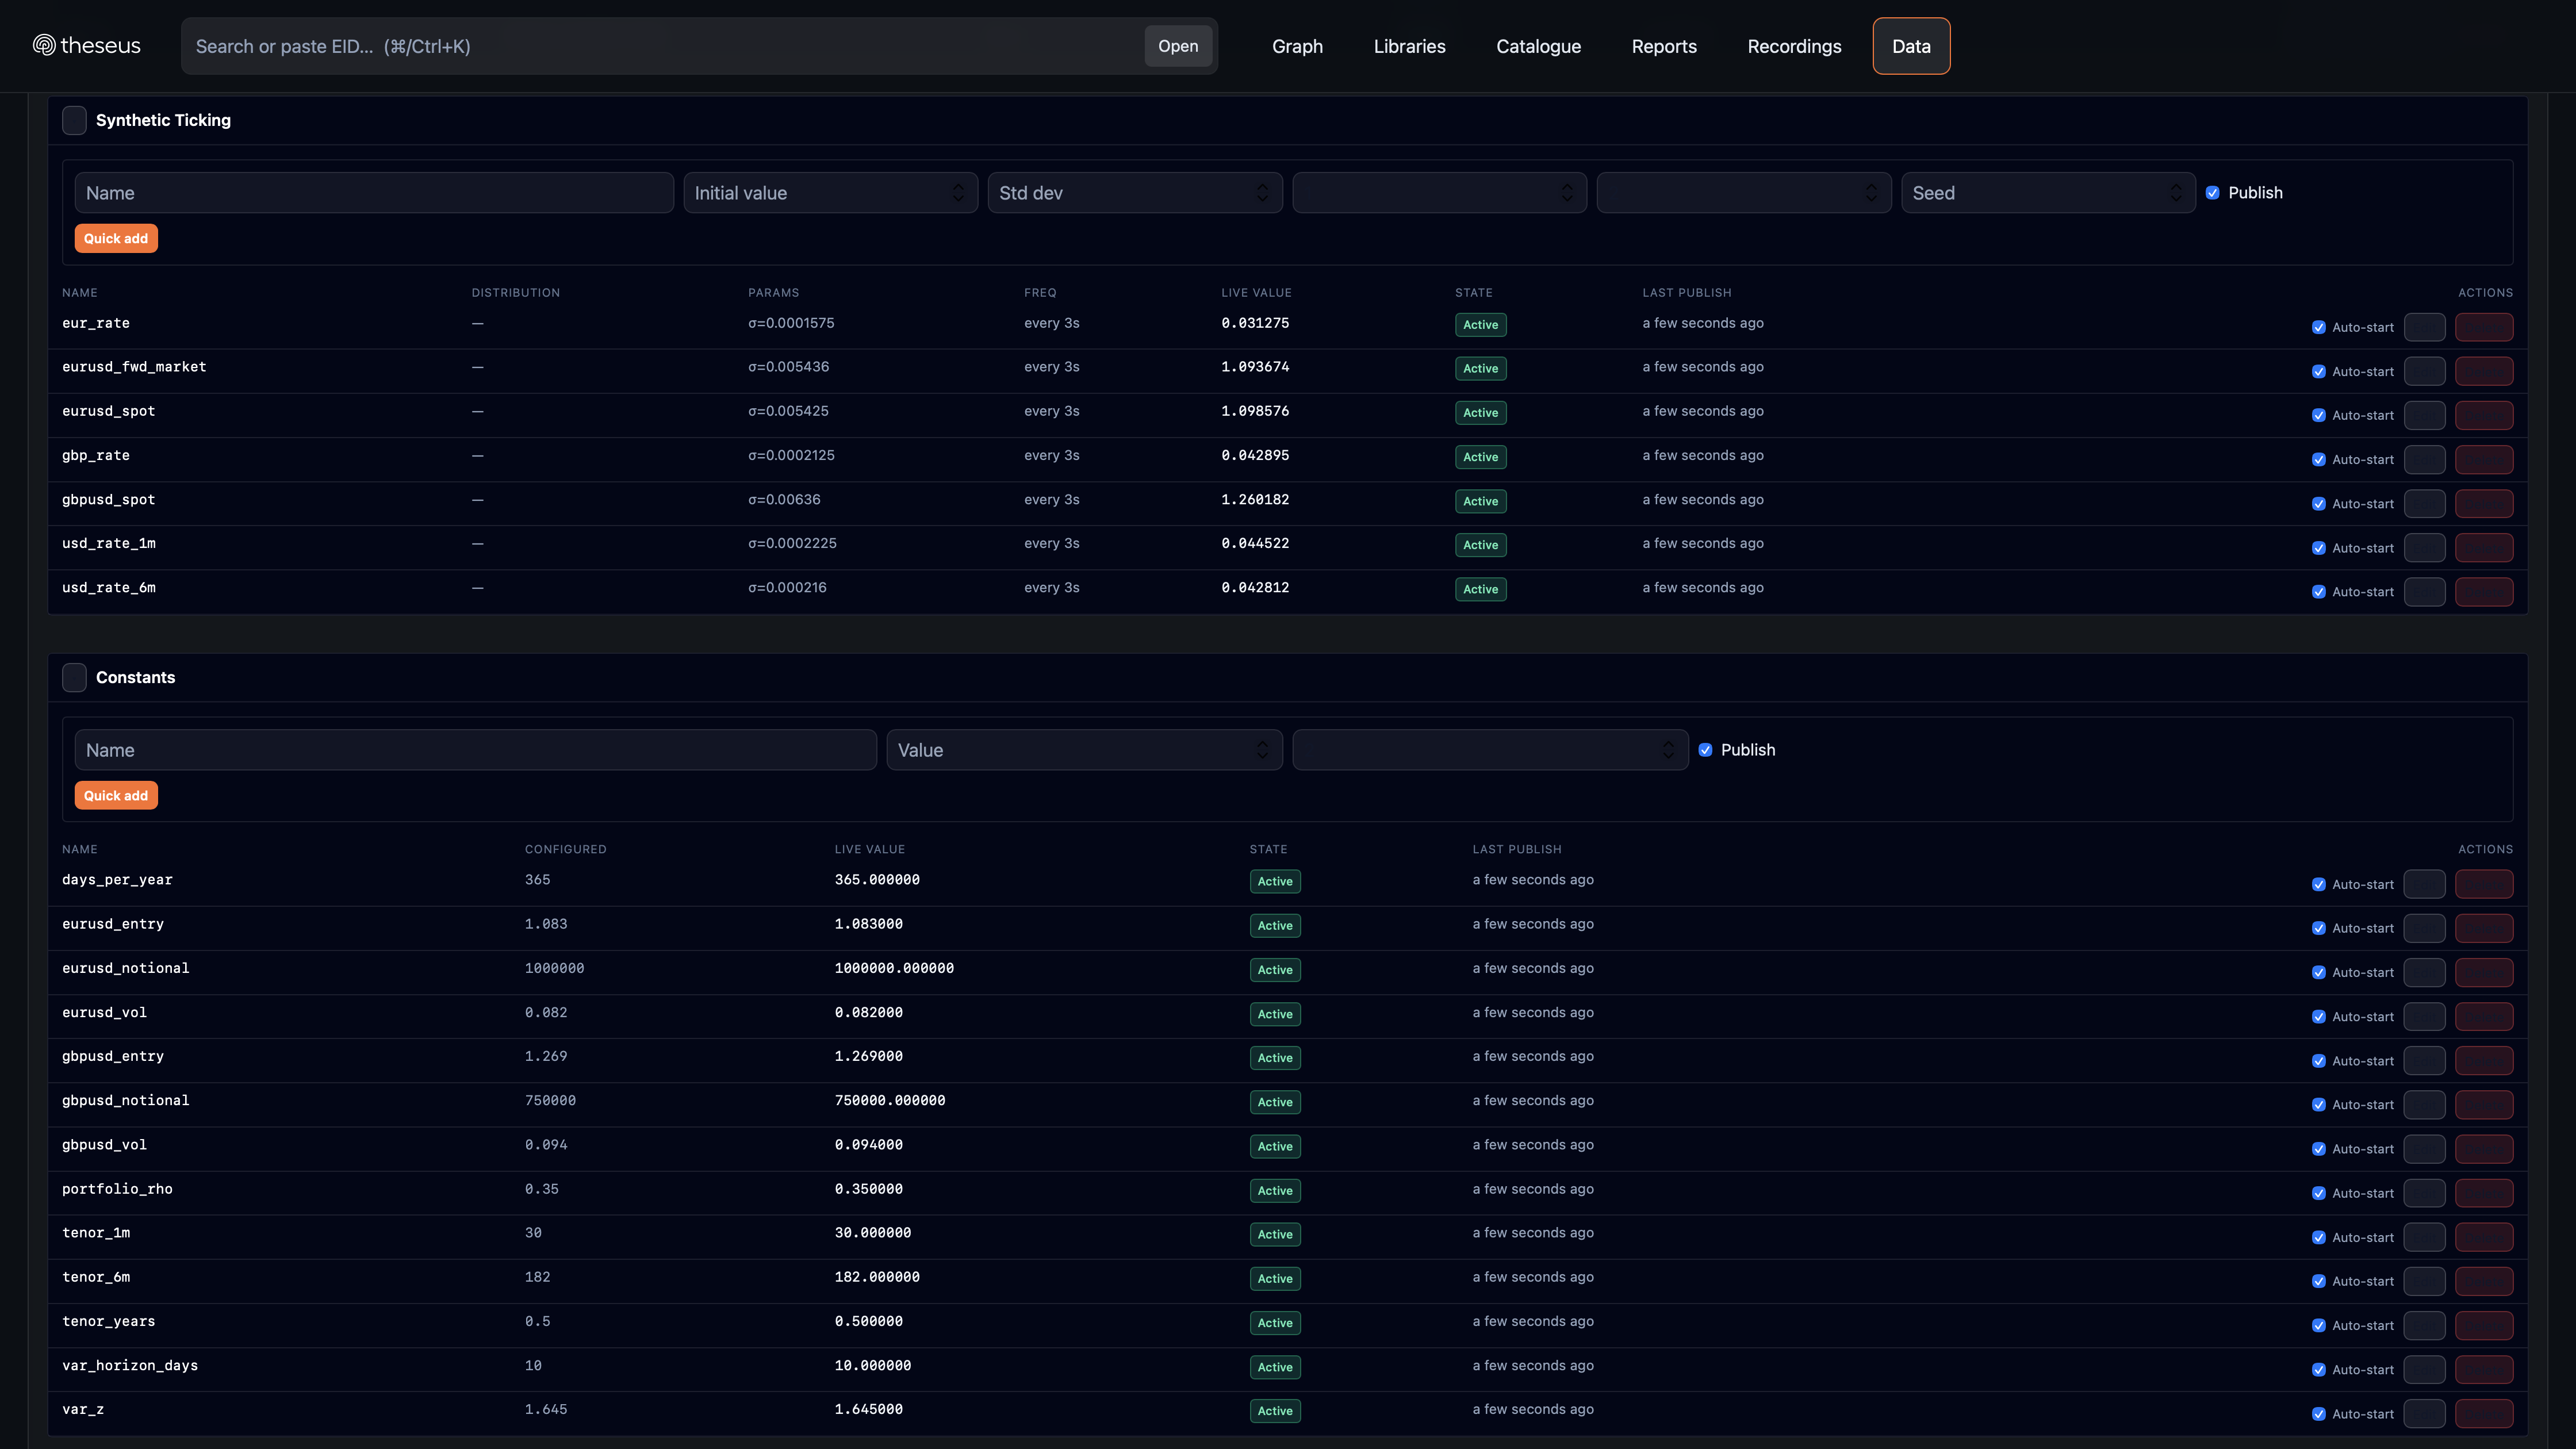Select the eurusd_notional constant name

click(125, 968)
